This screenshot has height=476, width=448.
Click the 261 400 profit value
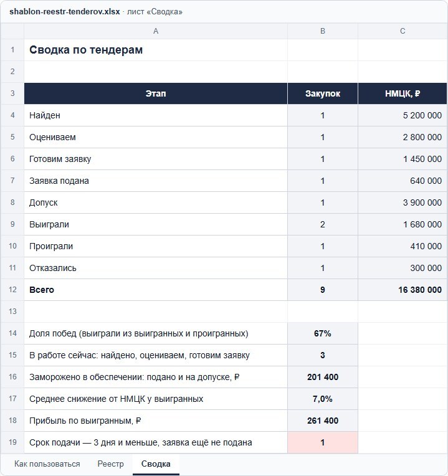[x=323, y=421]
